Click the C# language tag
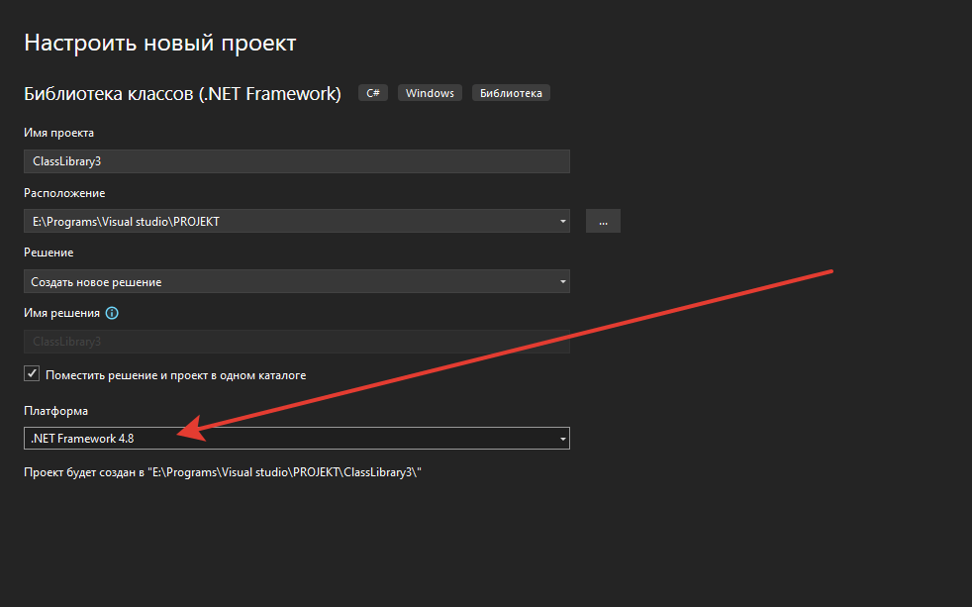The height and width of the screenshot is (607, 972). click(x=373, y=93)
